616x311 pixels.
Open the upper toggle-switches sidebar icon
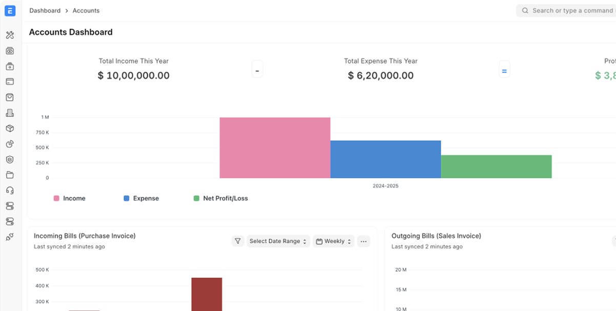[x=10, y=206]
